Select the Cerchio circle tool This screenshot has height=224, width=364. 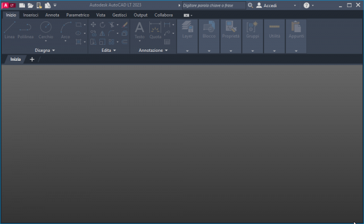click(x=46, y=30)
